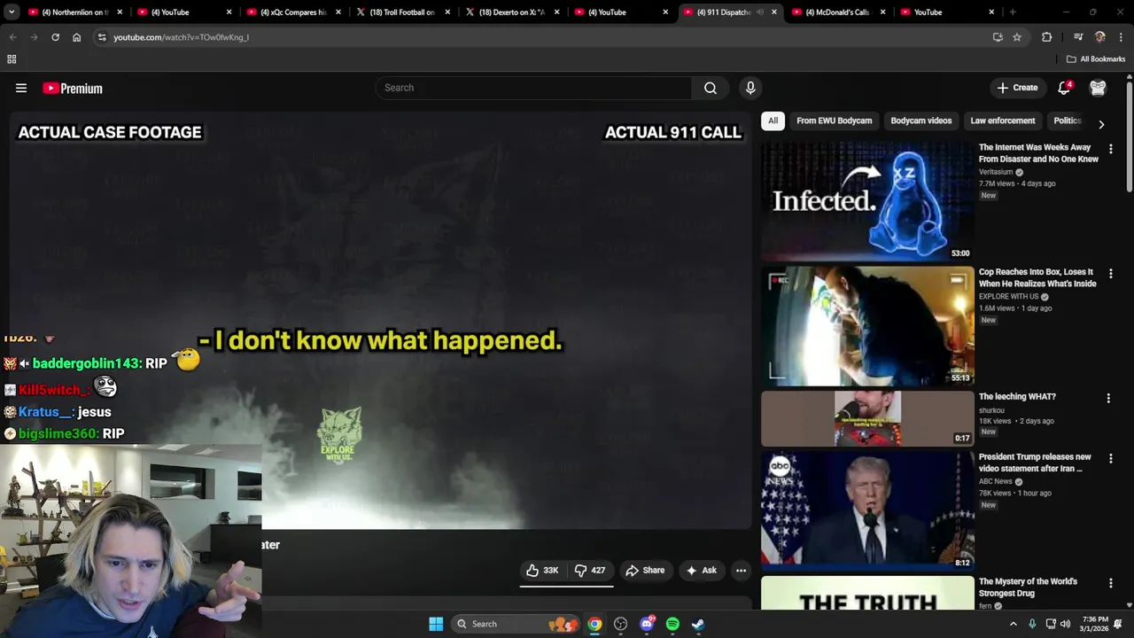
Task: Select the All filter chip
Action: tap(773, 121)
